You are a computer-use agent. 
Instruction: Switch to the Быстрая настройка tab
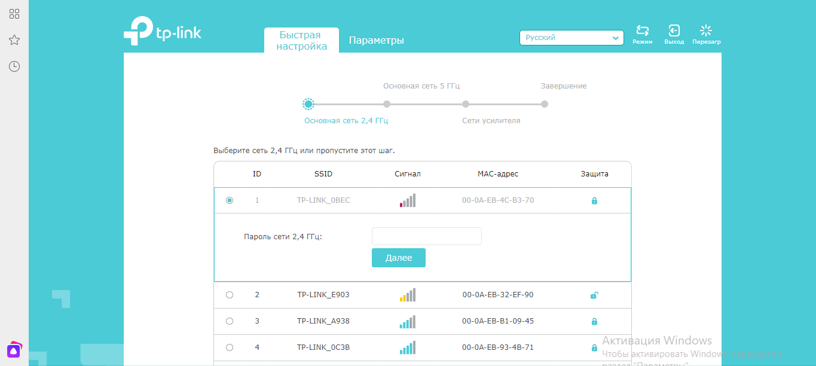pos(301,41)
